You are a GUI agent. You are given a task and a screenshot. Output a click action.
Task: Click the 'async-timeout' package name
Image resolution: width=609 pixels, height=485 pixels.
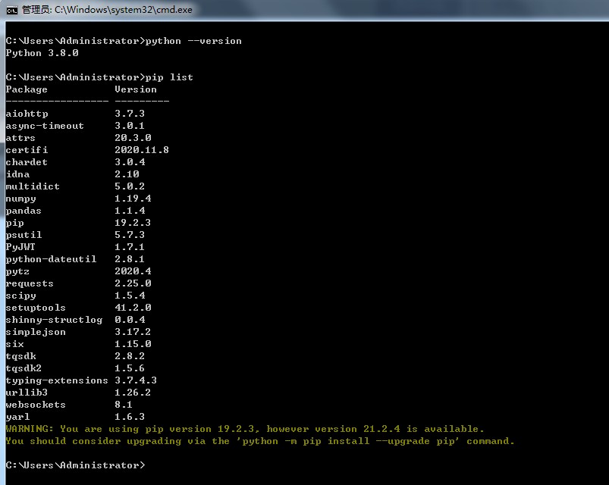(x=45, y=126)
